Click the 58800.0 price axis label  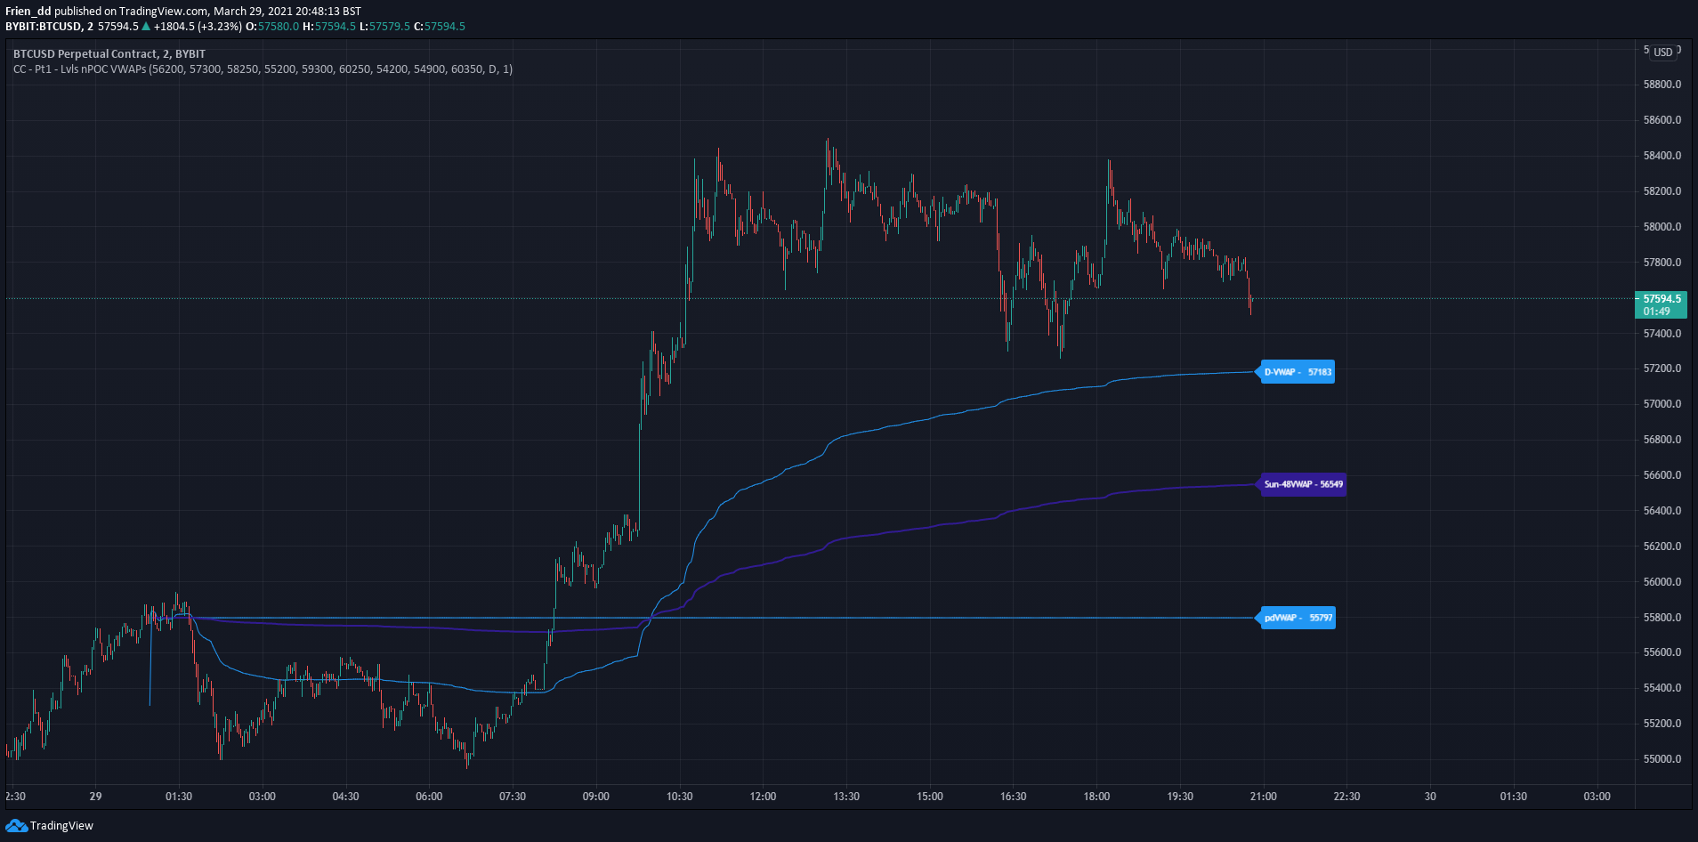click(1662, 85)
